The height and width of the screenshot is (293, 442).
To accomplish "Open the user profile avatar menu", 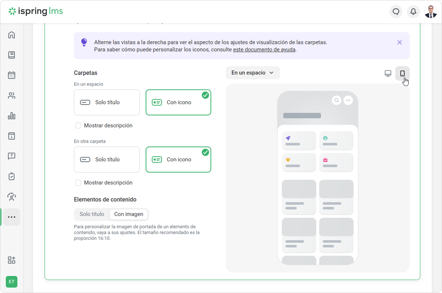I will point(430,12).
